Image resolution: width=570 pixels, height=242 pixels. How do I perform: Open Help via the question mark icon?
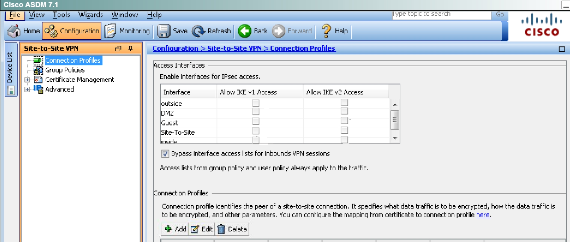[326, 31]
